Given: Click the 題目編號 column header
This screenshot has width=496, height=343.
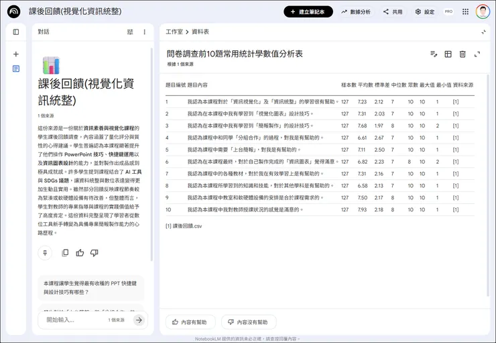Looking at the screenshot, I should 176,85.
